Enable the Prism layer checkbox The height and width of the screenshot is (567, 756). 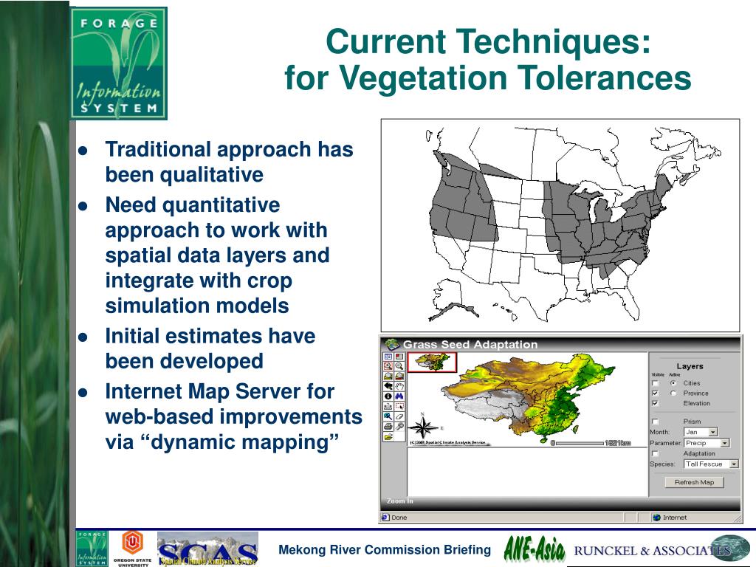tap(655, 422)
